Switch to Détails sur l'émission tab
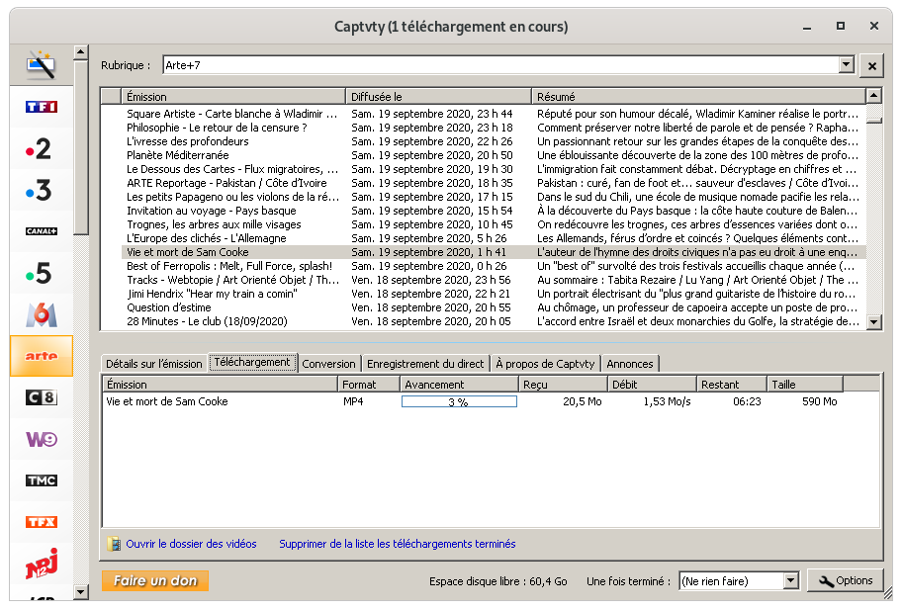 click(154, 364)
